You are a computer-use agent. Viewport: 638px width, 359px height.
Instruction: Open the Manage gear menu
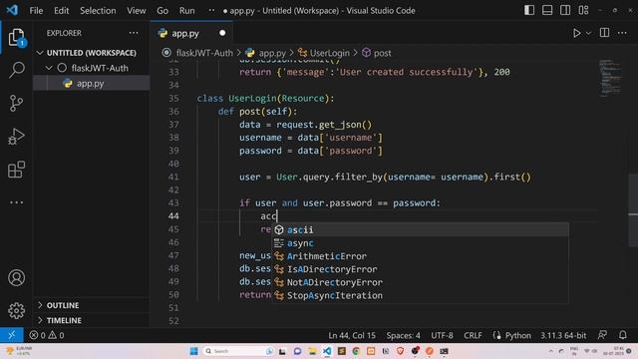point(16,310)
